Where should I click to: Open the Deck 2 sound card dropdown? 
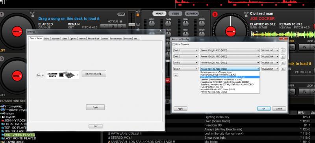tap(230, 56)
